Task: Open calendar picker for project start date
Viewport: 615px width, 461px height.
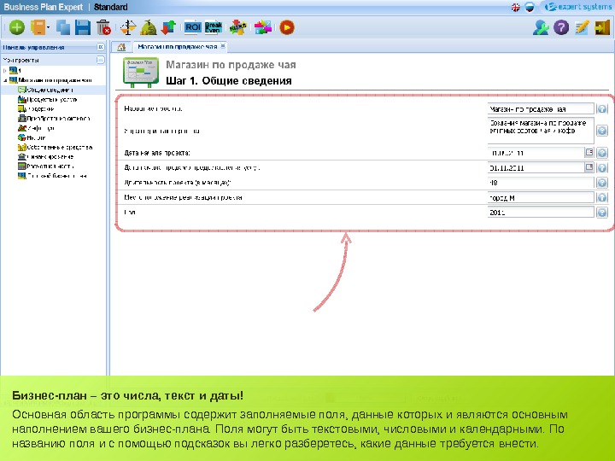Action: (x=589, y=153)
